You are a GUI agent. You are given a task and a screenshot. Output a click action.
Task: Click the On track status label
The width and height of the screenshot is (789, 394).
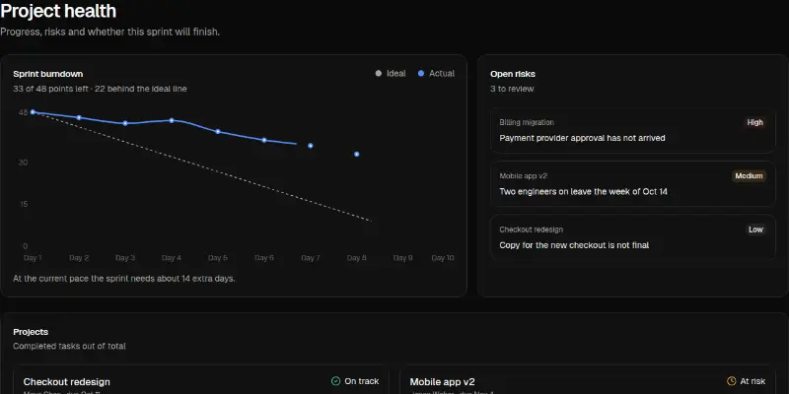pyautogui.click(x=362, y=381)
